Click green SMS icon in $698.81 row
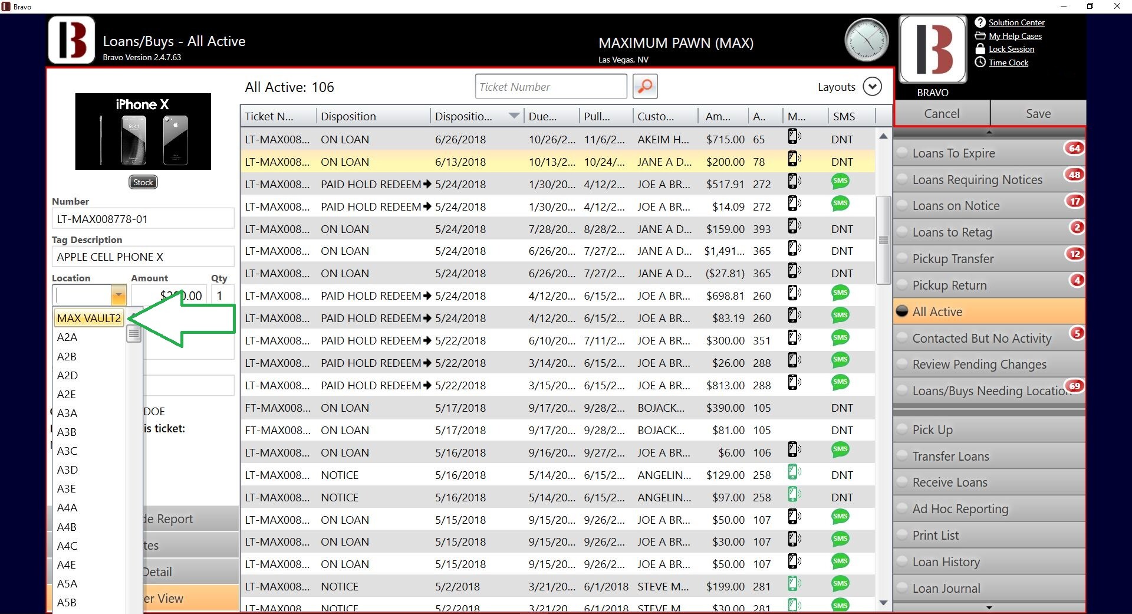The image size is (1132, 614). (x=840, y=293)
